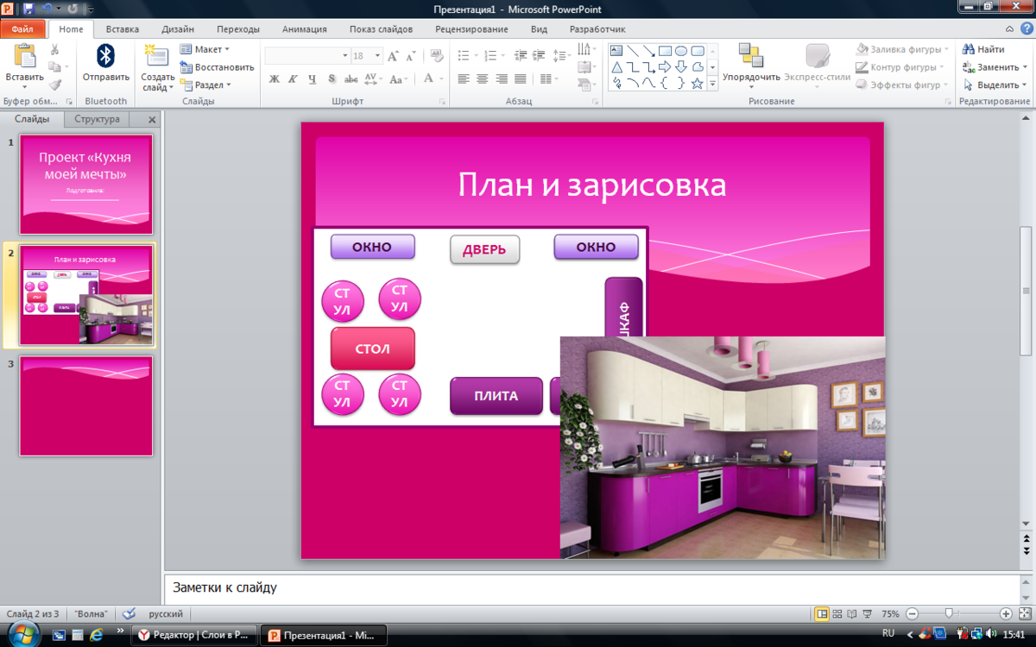This screenshot has height=647, width=1036.
Task: Switch to Slide Sorter view in status bar
Action: coord(837,613)
